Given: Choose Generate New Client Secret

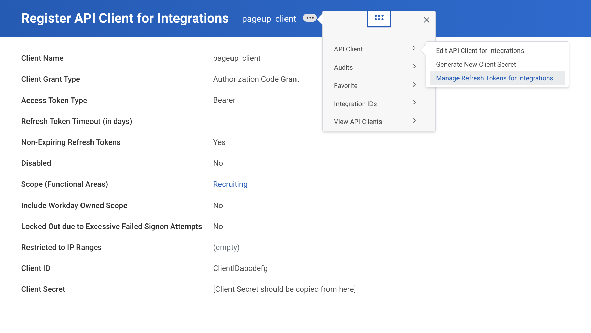Looking at the screenshot, I should [476, 64].
